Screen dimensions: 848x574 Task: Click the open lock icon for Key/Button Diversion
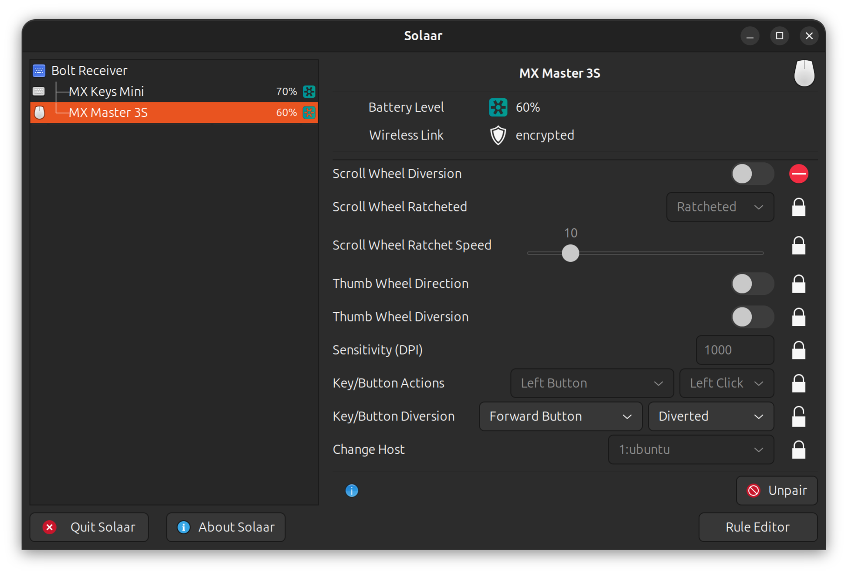[798, 416]
